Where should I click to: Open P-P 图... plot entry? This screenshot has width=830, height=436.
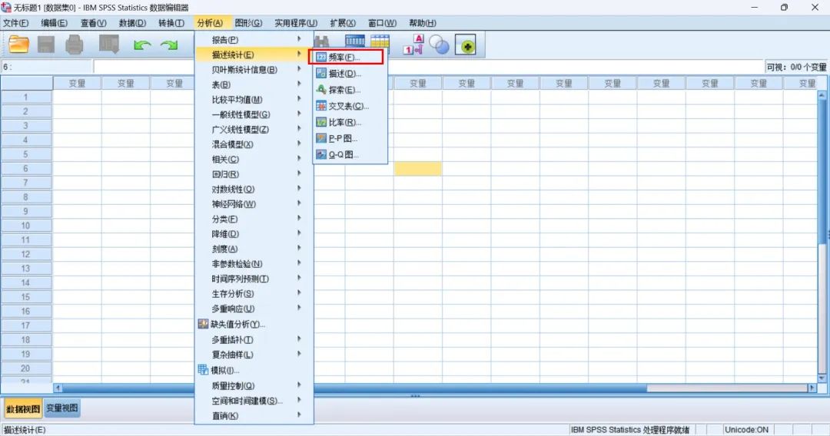[x=350, y=138]
